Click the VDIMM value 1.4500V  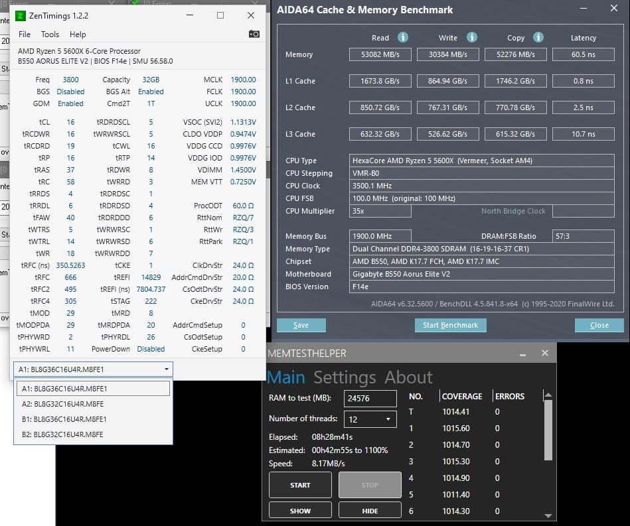(243, 170)
